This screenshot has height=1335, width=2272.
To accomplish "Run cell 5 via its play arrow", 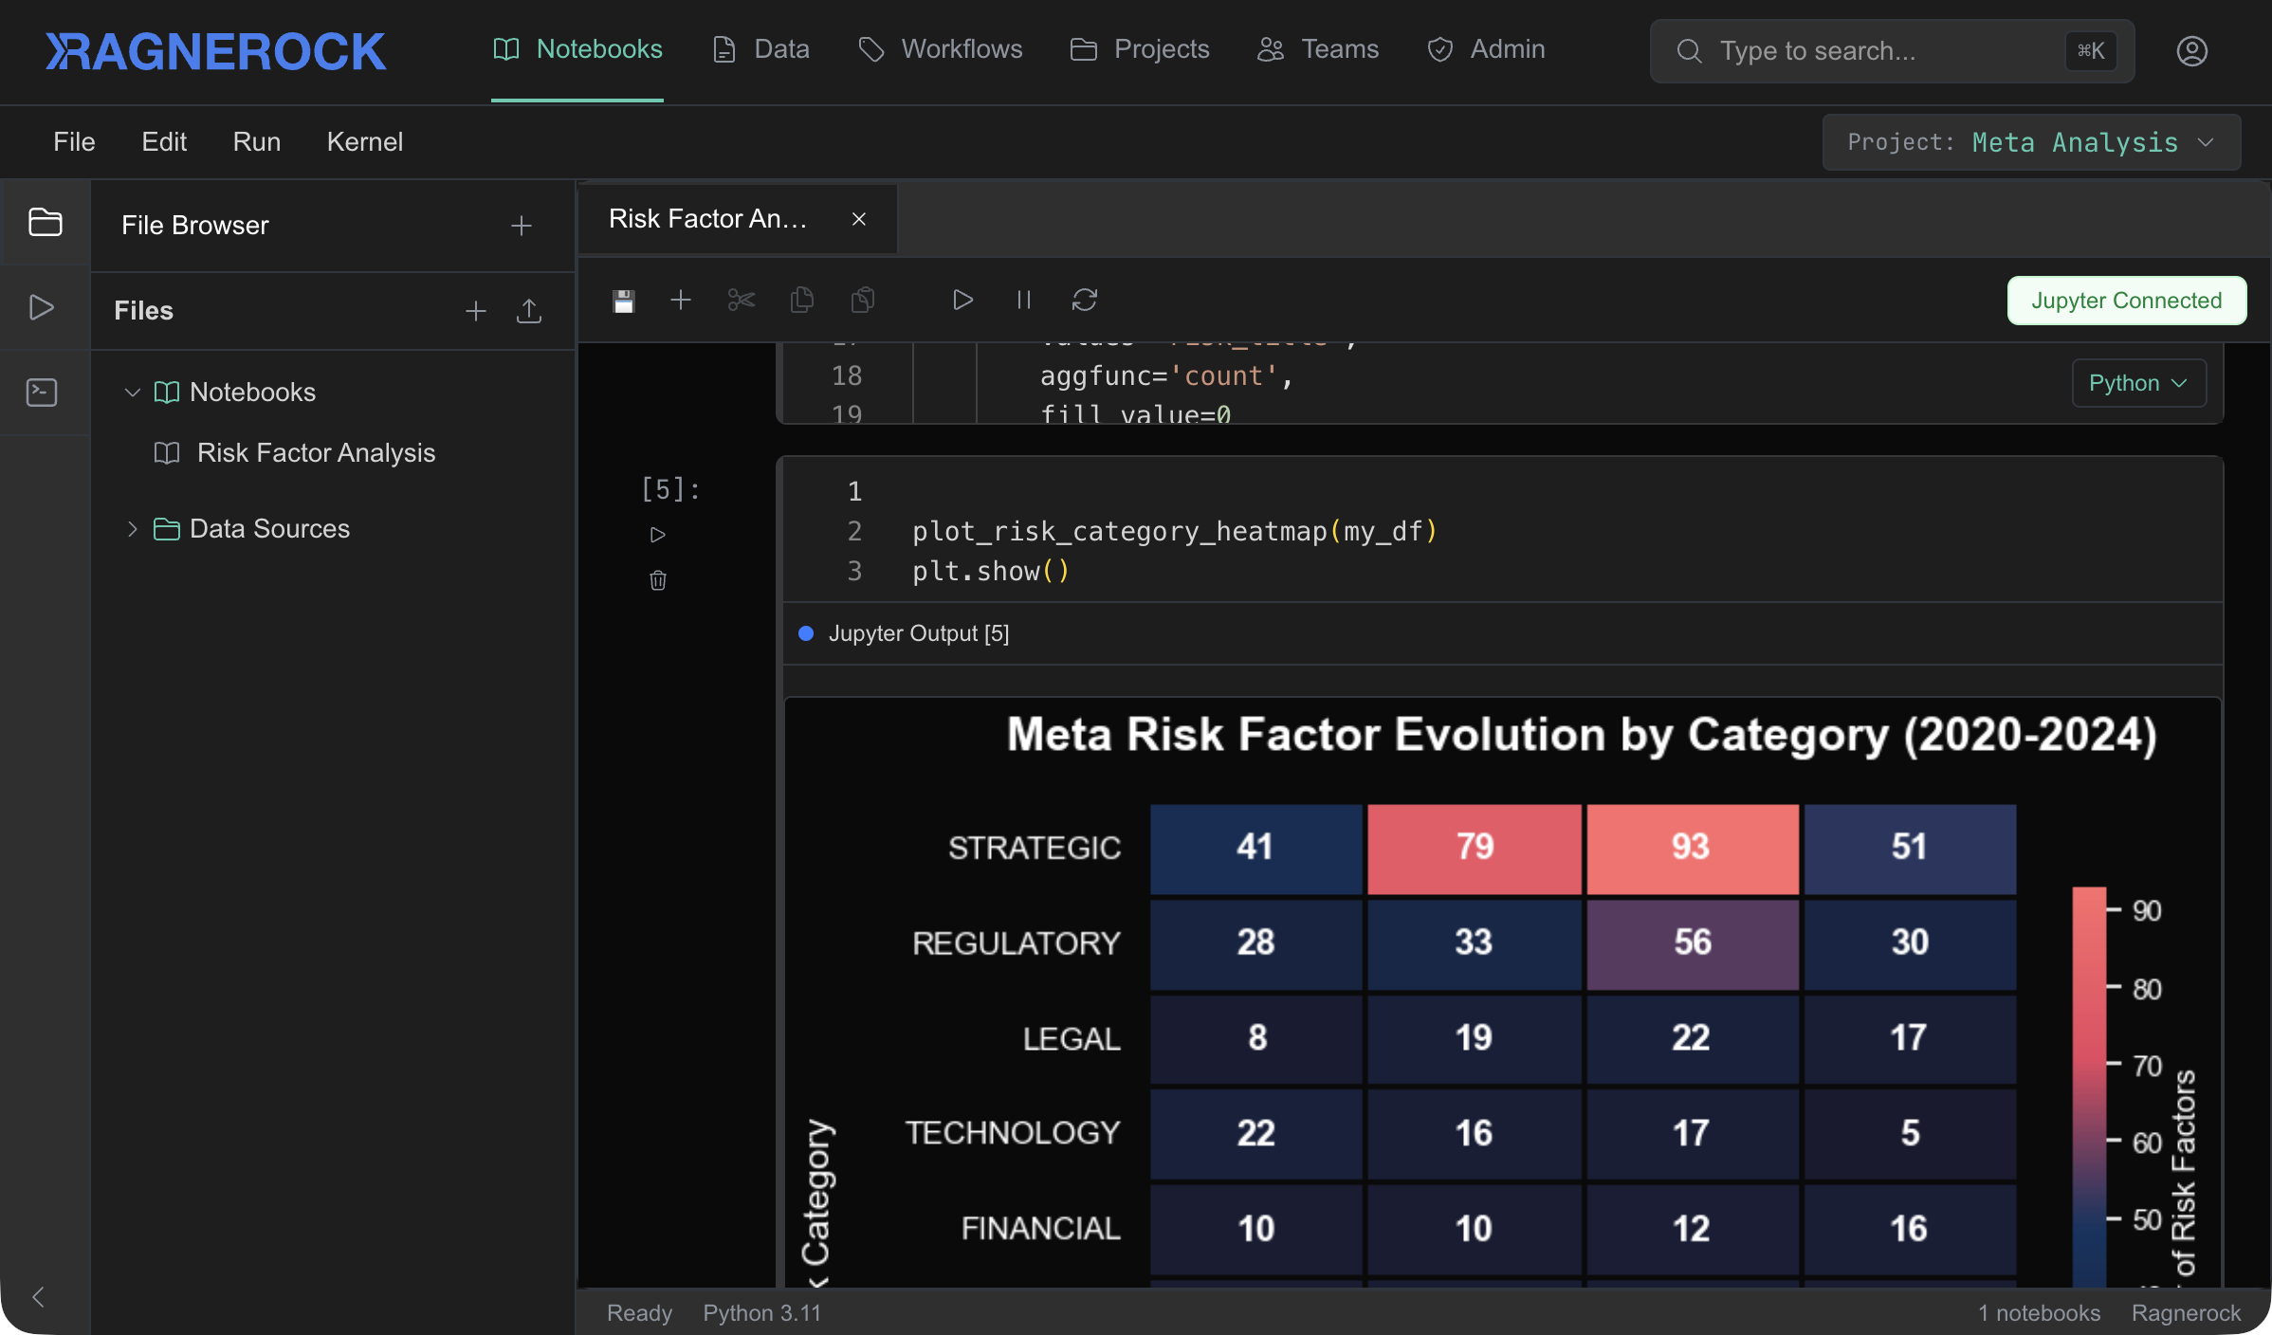I will pos(658,534).
